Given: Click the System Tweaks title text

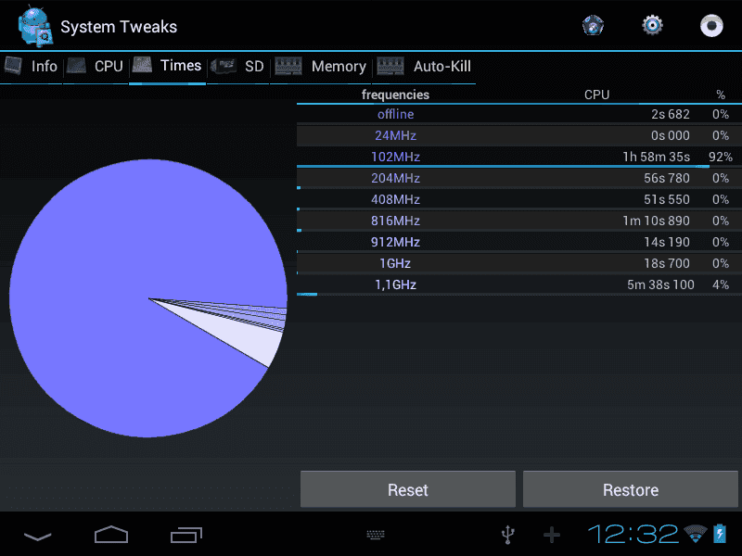Looking at the screenshot, I should 119,27.
